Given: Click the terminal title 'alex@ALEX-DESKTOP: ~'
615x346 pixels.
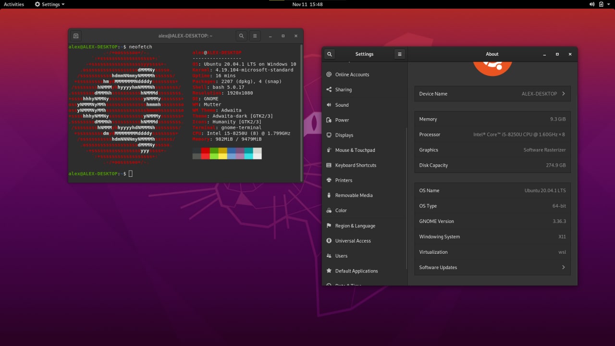Looking at the screenshot, I should [185, 36].
